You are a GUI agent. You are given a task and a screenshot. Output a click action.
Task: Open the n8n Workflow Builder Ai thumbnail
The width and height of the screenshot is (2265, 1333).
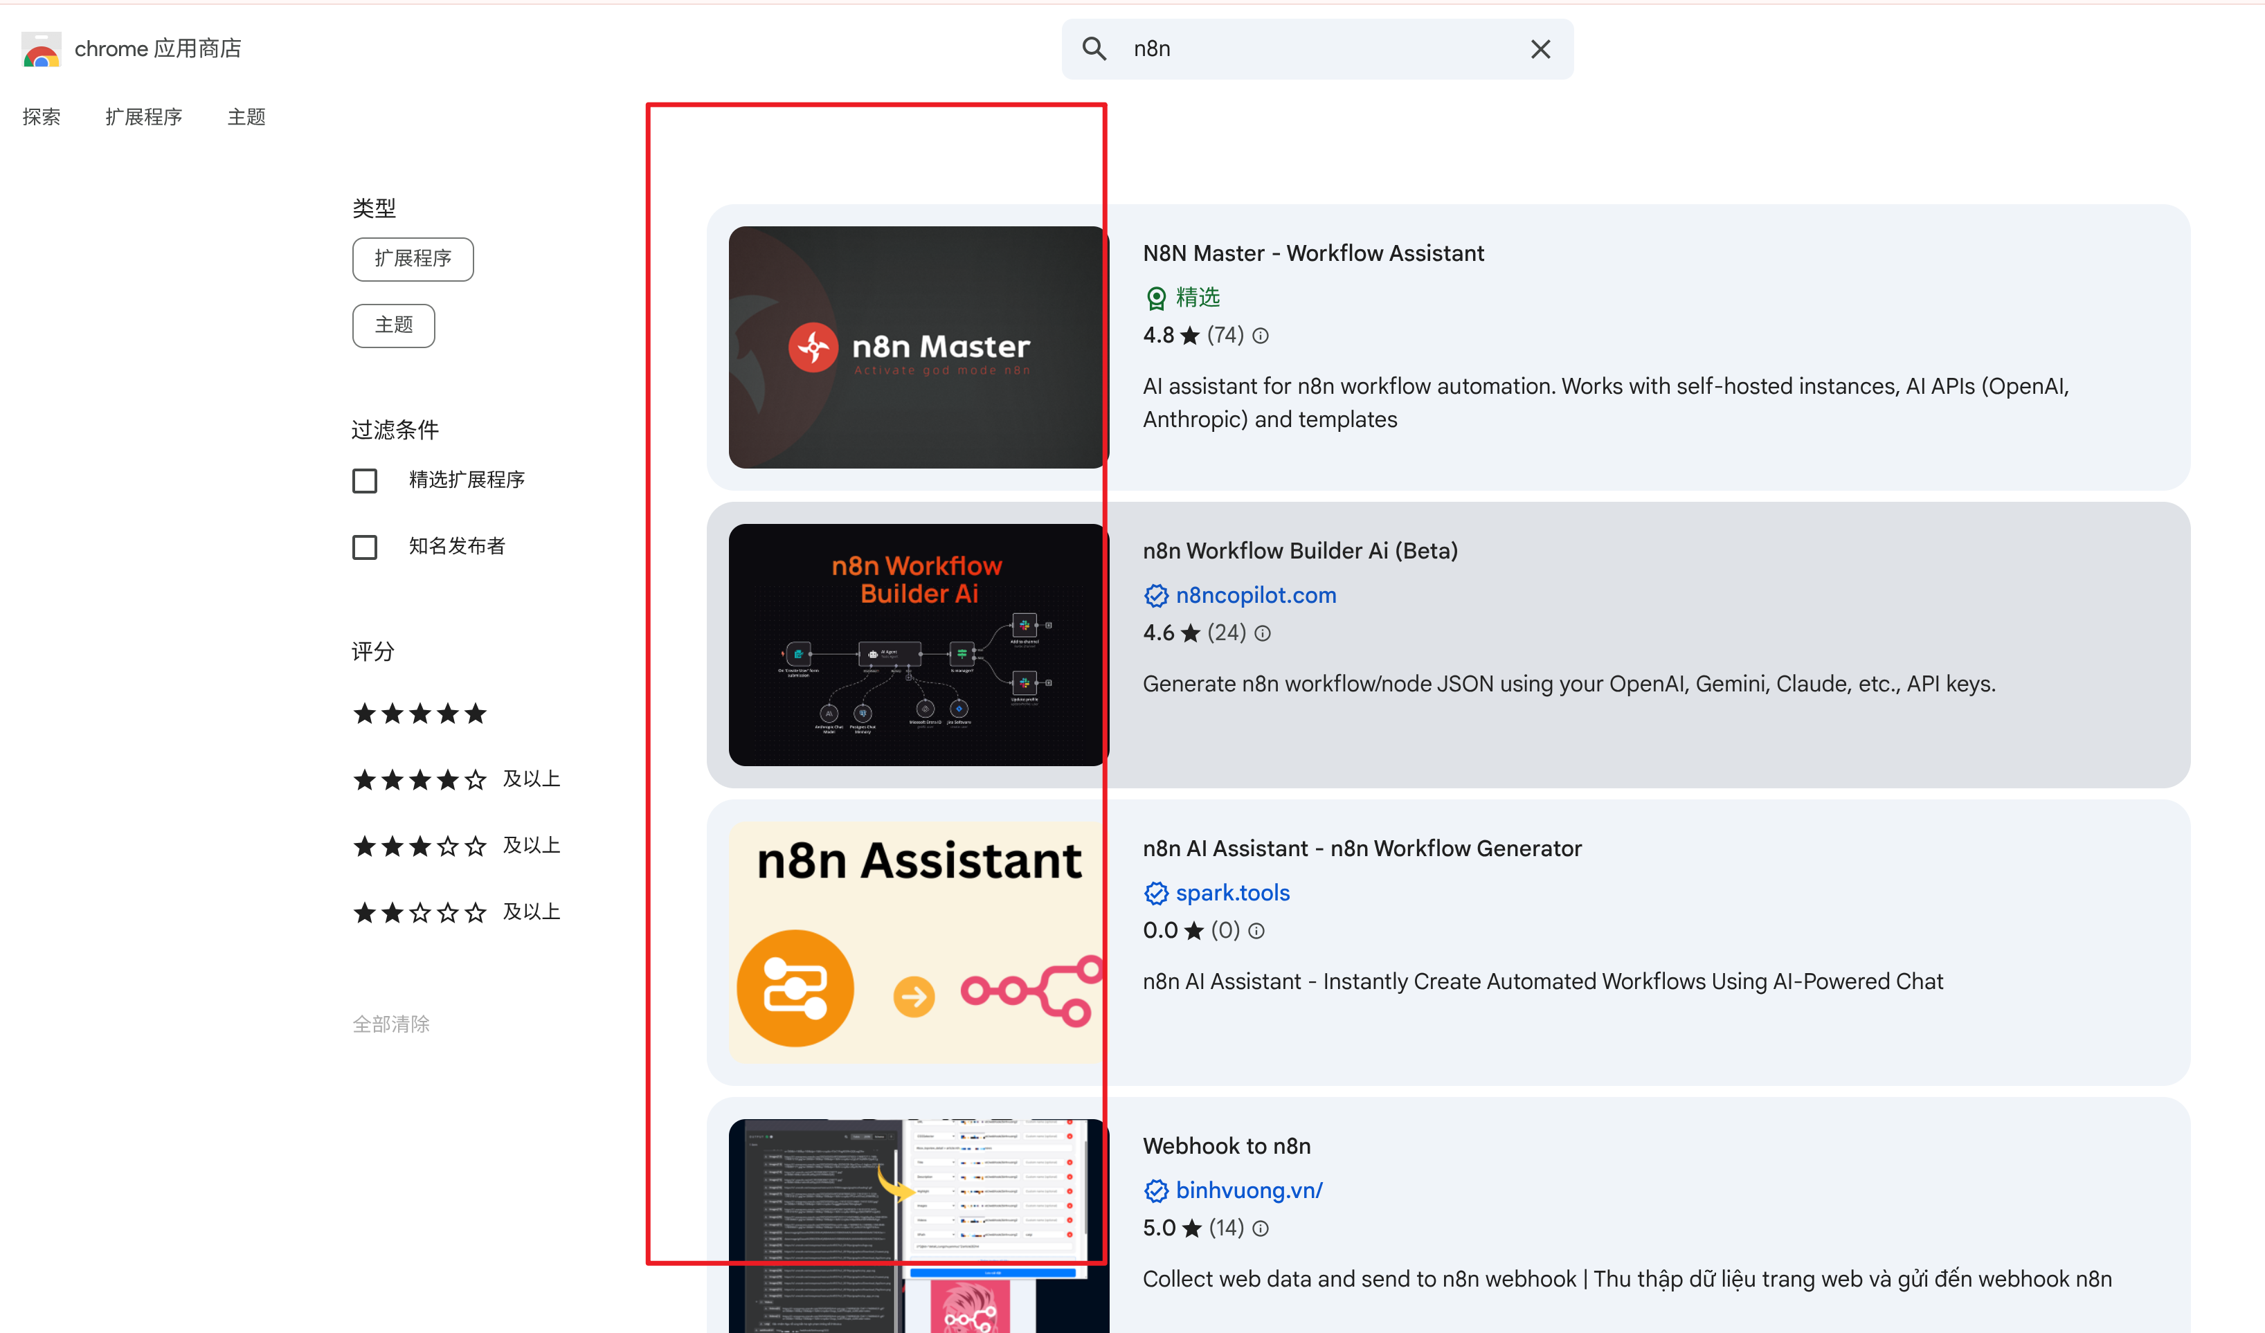[919, 644]
